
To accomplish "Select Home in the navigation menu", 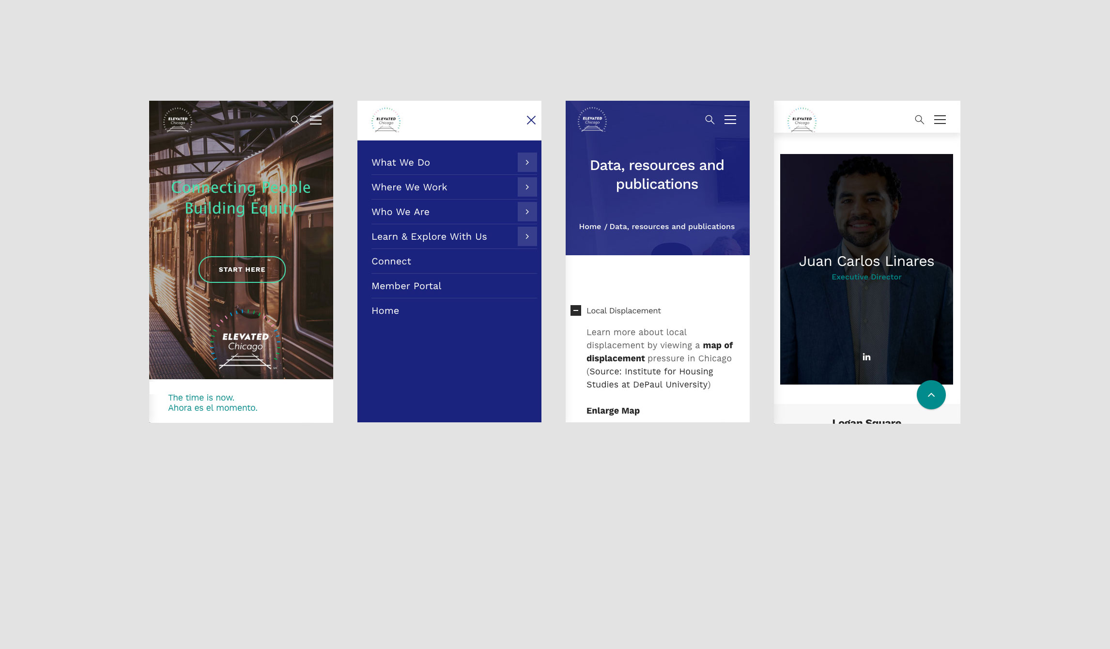I will tap(385, 310).
